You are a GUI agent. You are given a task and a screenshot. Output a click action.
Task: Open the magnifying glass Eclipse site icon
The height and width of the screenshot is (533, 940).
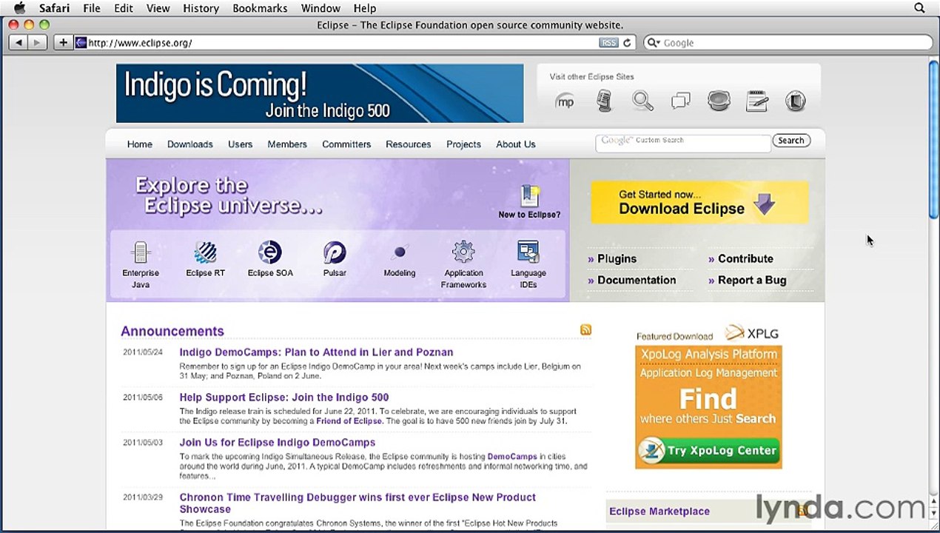pos(642,101)
